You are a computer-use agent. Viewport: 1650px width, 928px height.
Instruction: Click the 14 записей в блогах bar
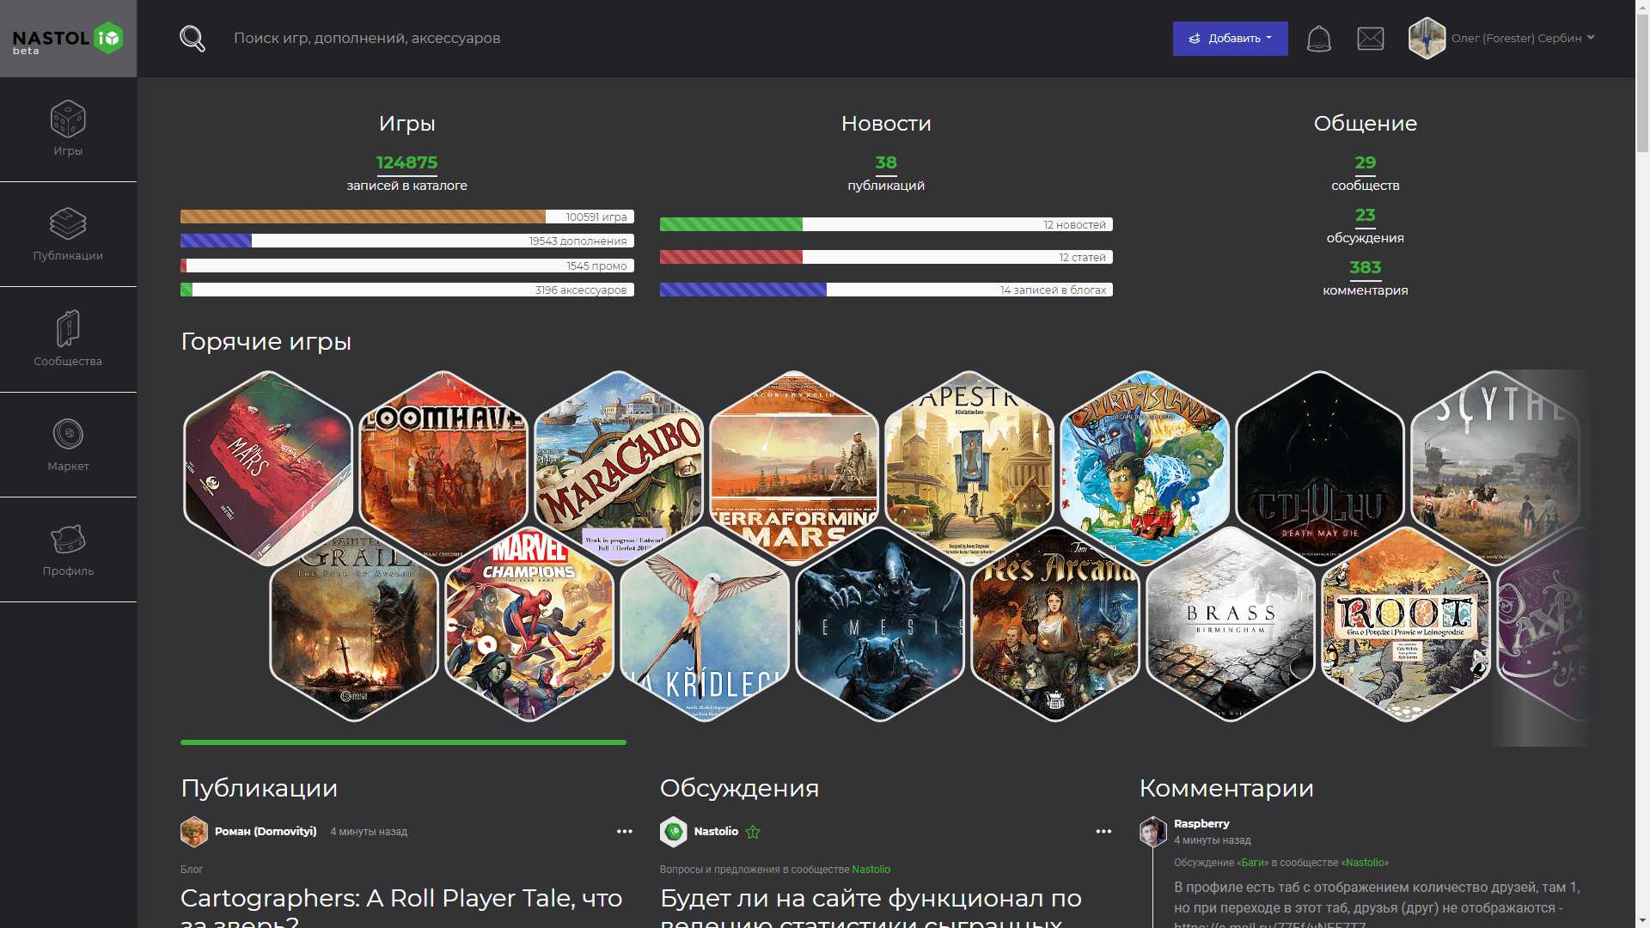886,290
